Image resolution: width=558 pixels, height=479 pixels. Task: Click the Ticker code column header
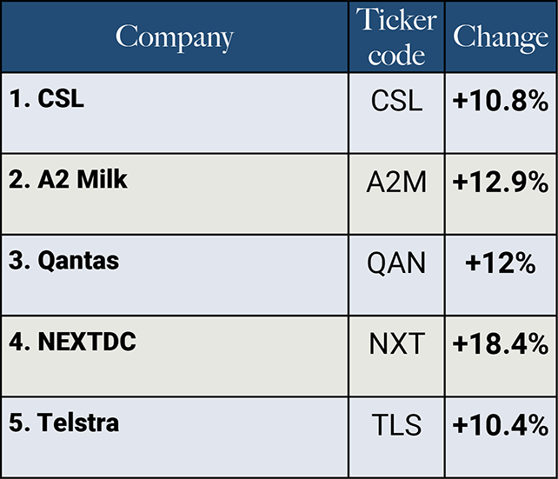point(396,37)
